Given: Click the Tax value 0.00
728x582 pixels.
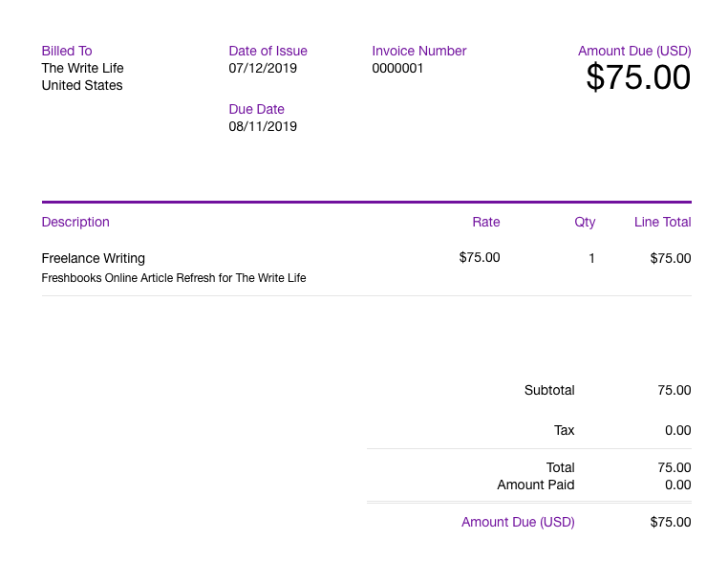Looking at the screenshot, I should (677, 430).
